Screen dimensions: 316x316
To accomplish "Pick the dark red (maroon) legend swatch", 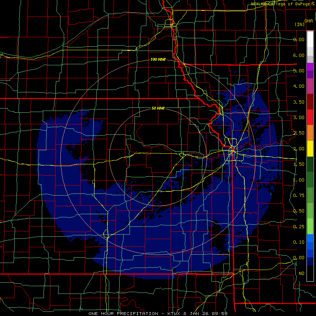I will point(310,102).
